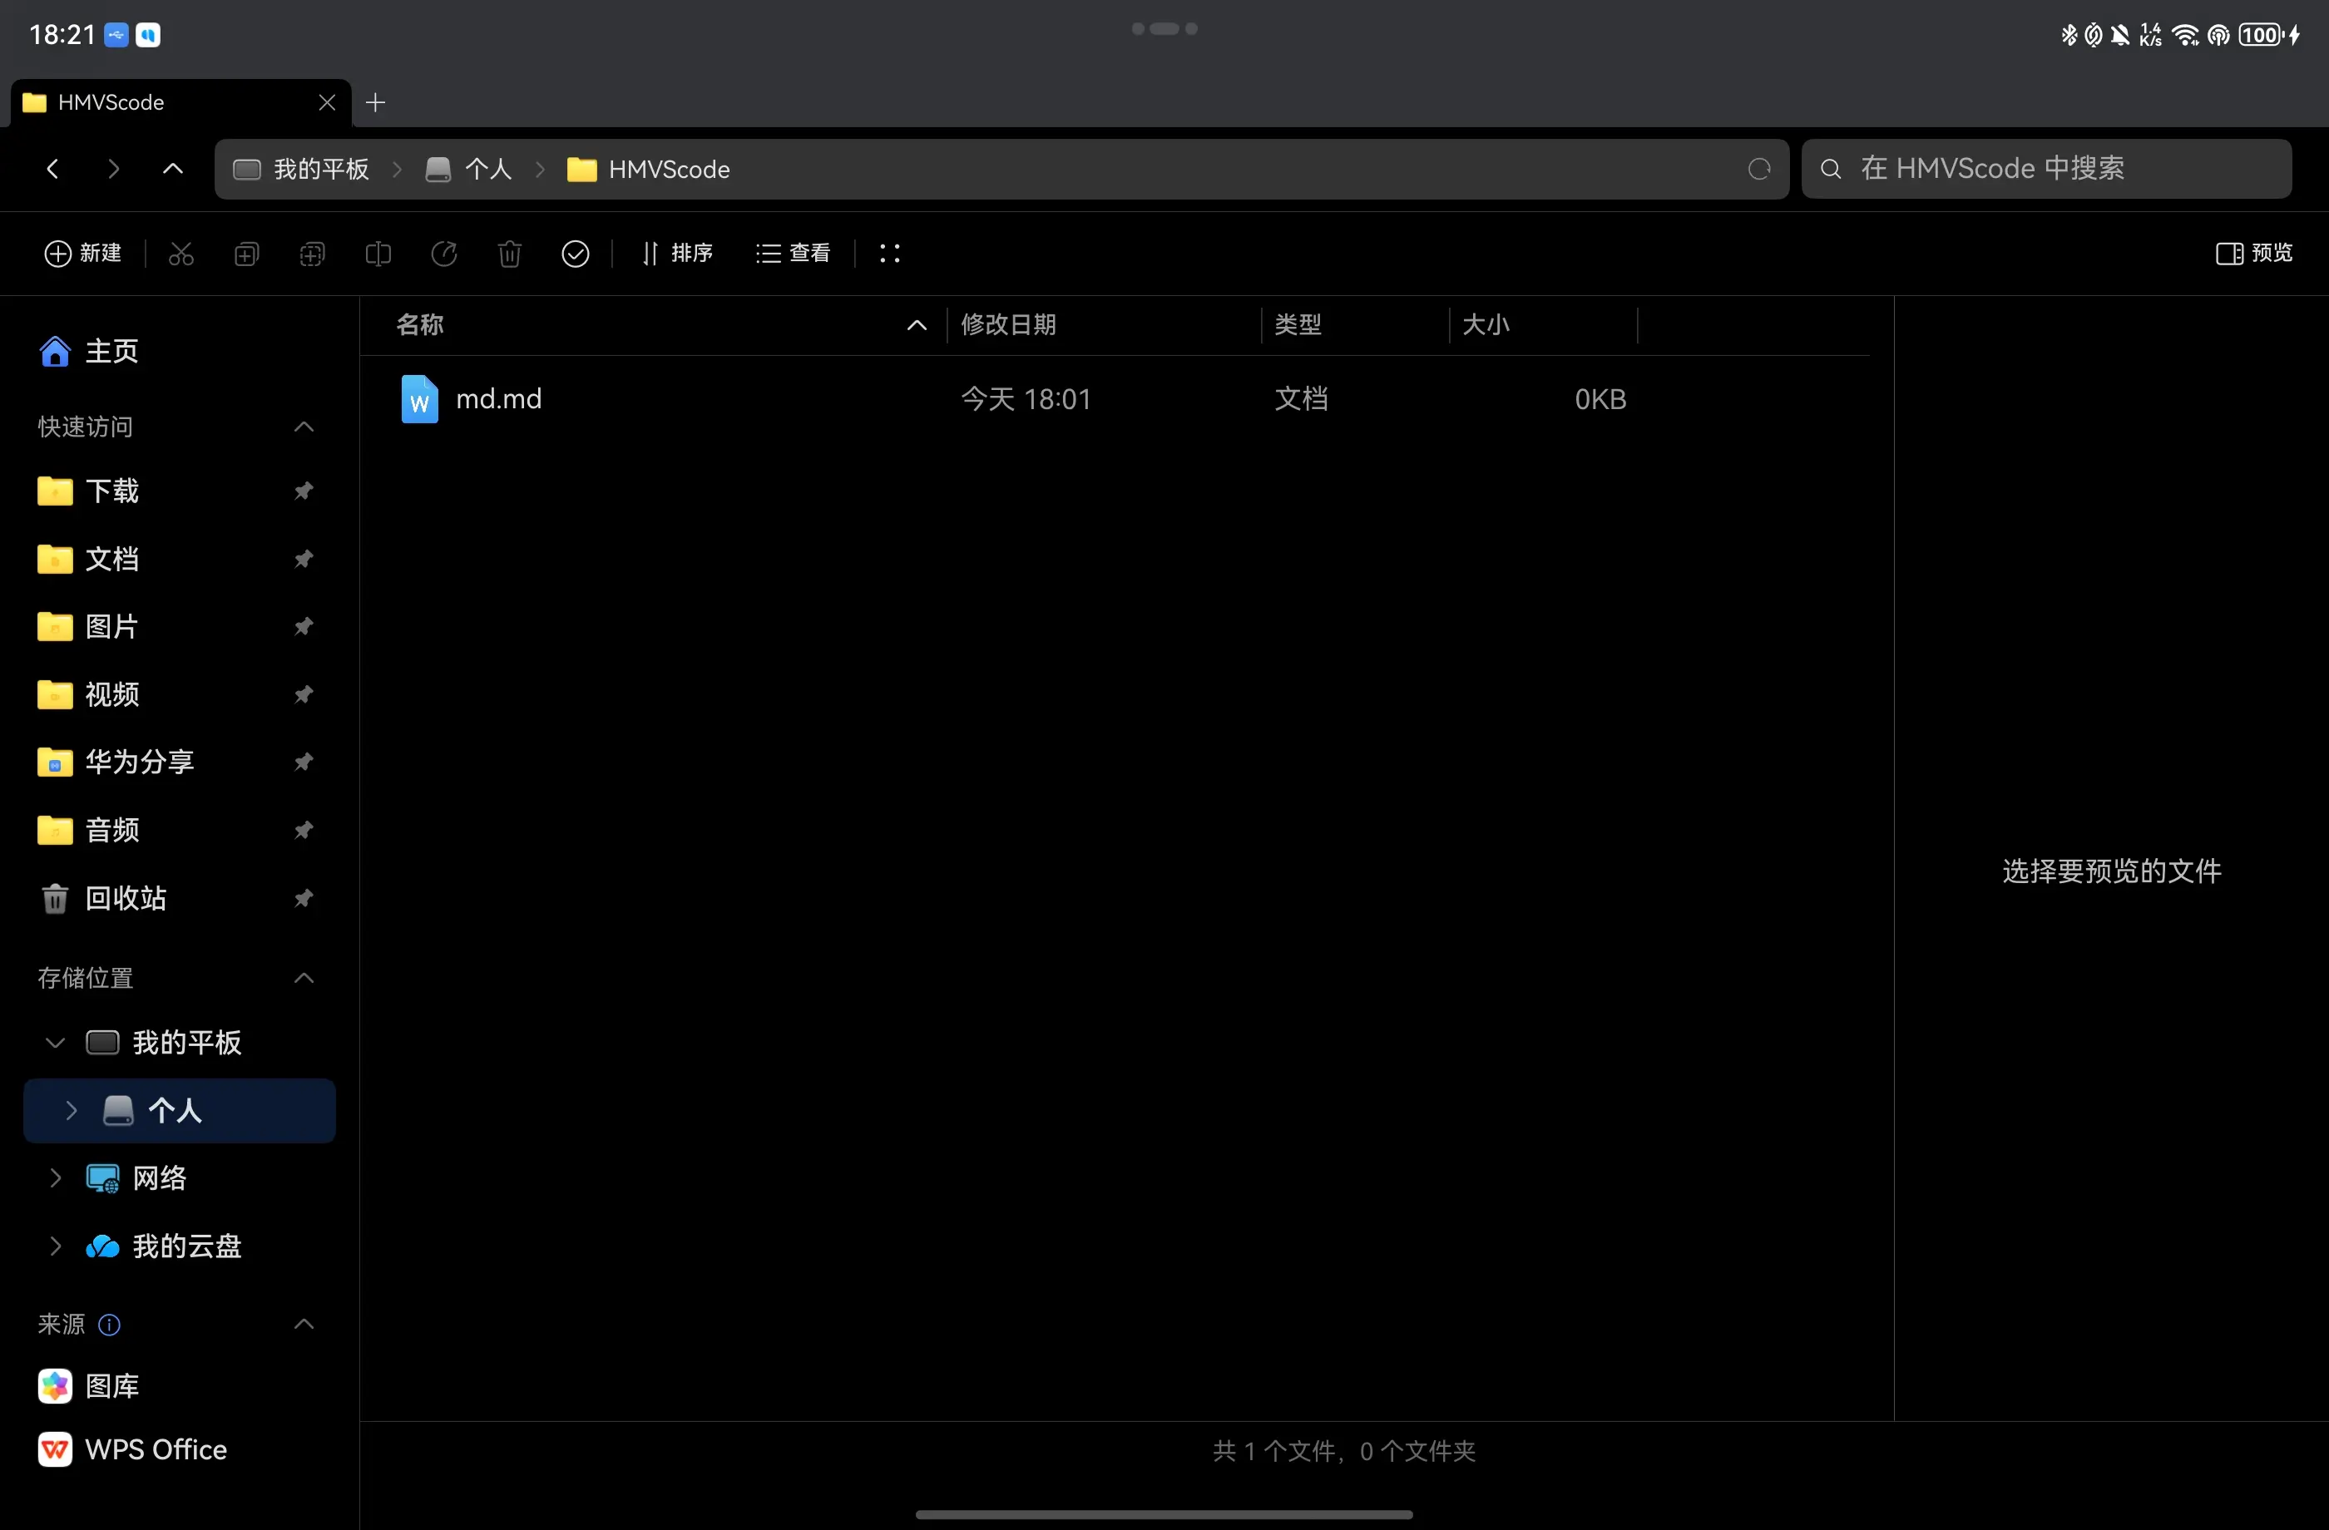Go back with the left arrow
Image resolution: width=2329 pixels, height=1530 pixels.
click(x=53, y=170)
